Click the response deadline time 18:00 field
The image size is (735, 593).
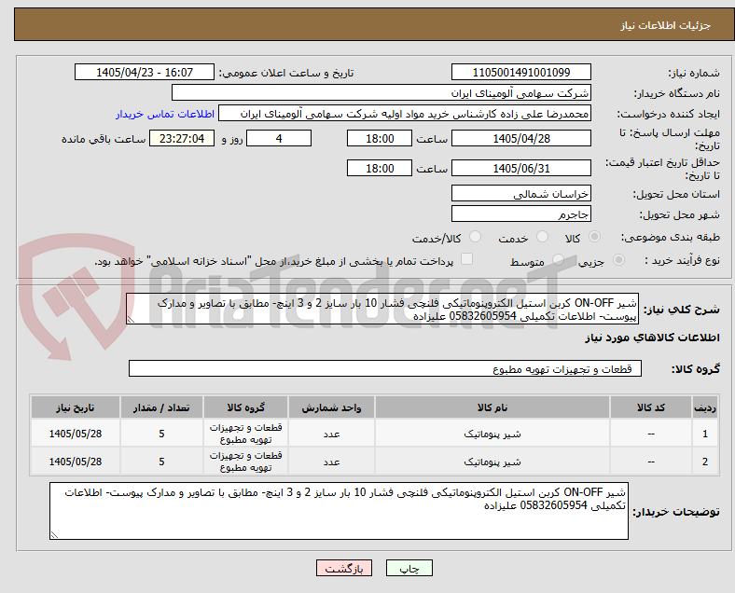[x=380, y=138]
